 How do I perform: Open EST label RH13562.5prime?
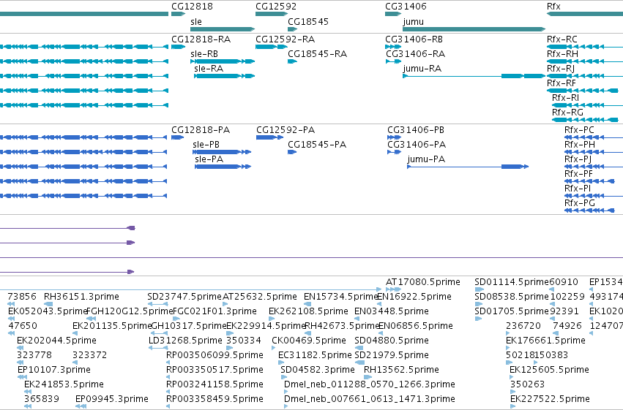coord(401,370)
